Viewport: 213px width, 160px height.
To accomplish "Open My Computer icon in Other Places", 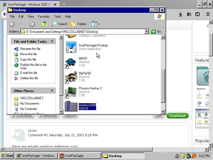I will click(16, 109).
